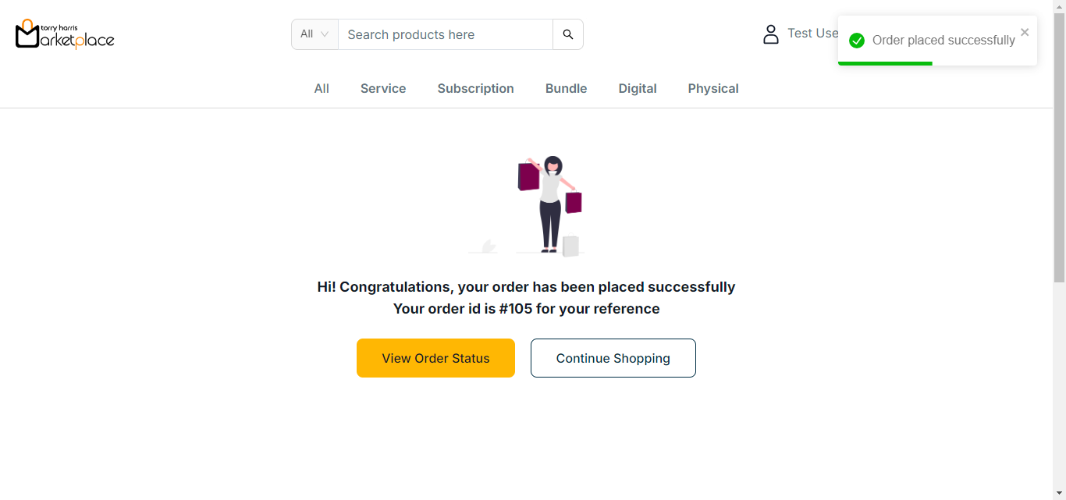Viewport: 1066px width, 500px height.
Task: Go to the Bundle tab
Action: [x=566, y=89]
